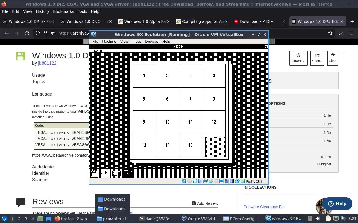Click the USB indicator in VirtualBox status bar
The height and width of the screenshot is (223, 358).
tap(211, 181)
